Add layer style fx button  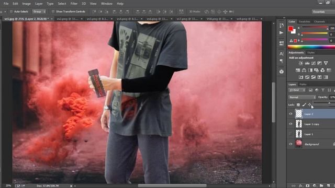pos(300,186)
